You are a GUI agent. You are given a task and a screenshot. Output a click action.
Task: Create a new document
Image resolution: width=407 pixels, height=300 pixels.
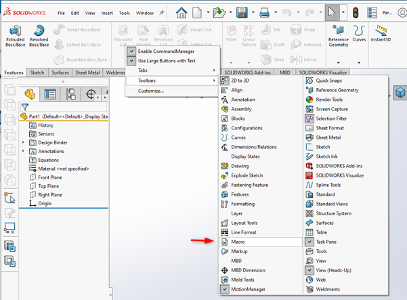(x=197, y=12)
